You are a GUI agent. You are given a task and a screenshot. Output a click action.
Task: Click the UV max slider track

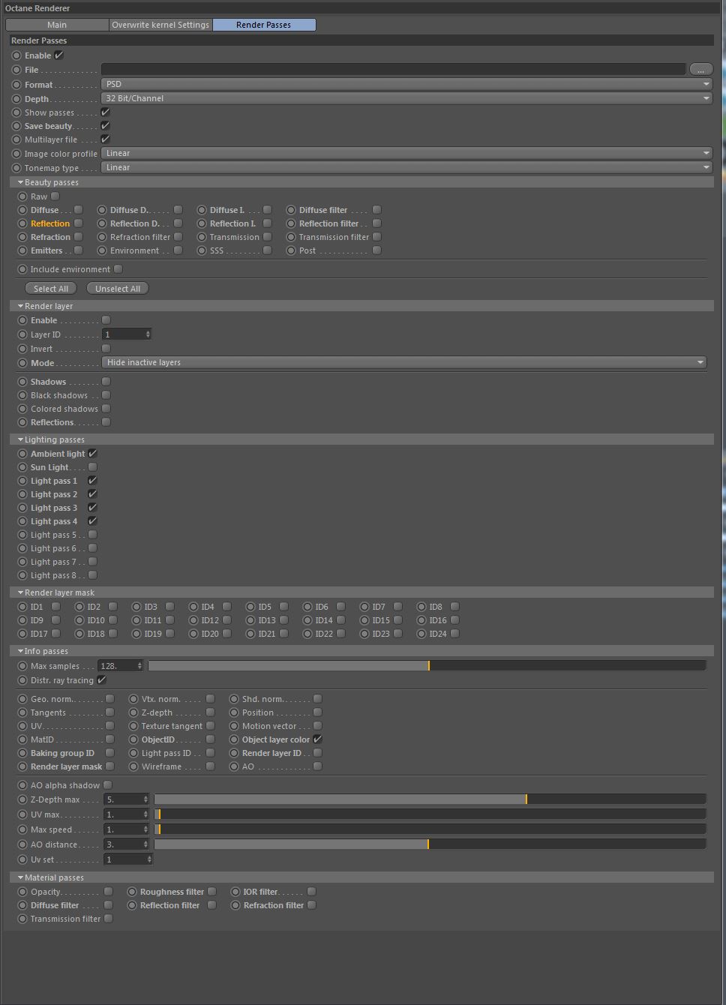pyautogui.click(x=430, y=814)
